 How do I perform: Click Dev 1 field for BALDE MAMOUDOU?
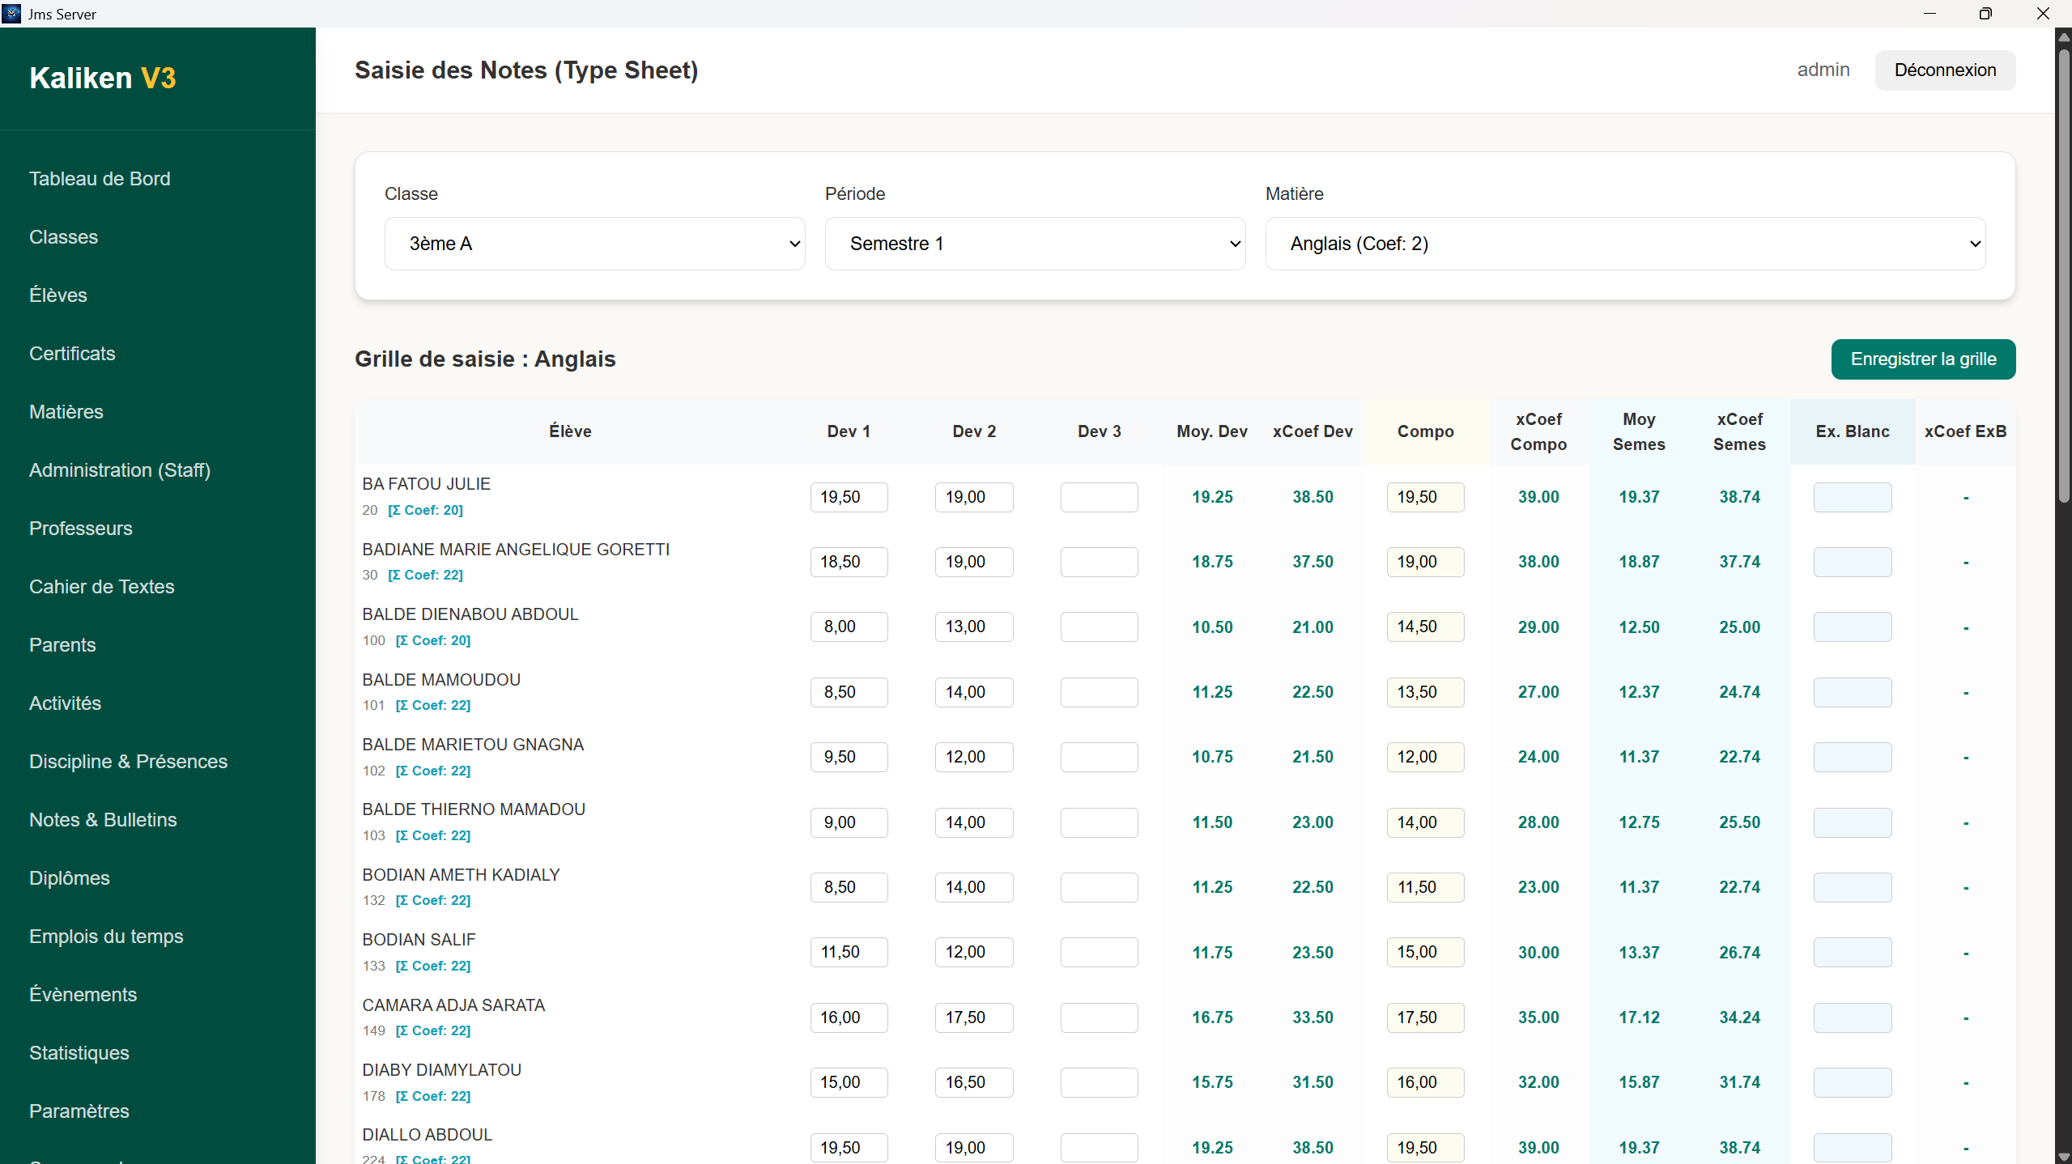coord(848,692)
